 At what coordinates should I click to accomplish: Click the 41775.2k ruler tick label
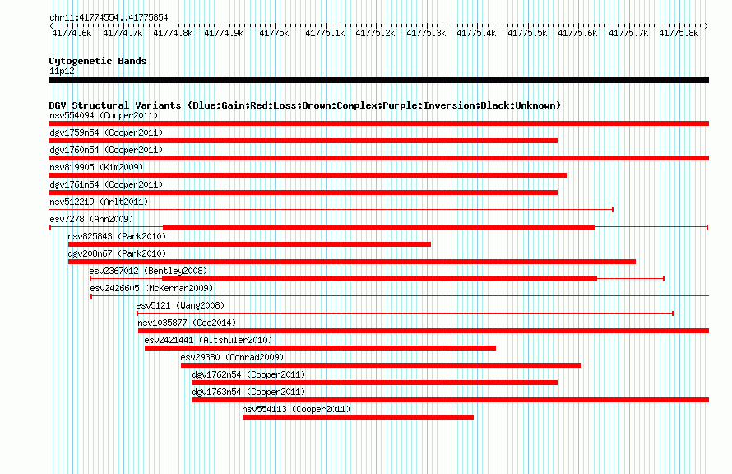click(x=375, y=33)
